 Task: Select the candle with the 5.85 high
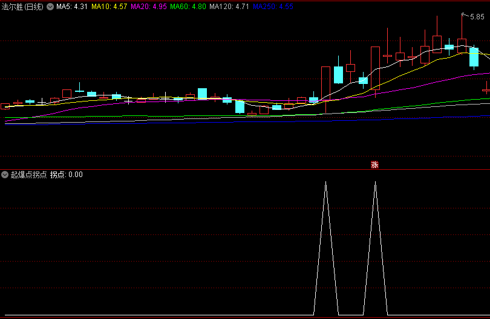pos(462,45)
